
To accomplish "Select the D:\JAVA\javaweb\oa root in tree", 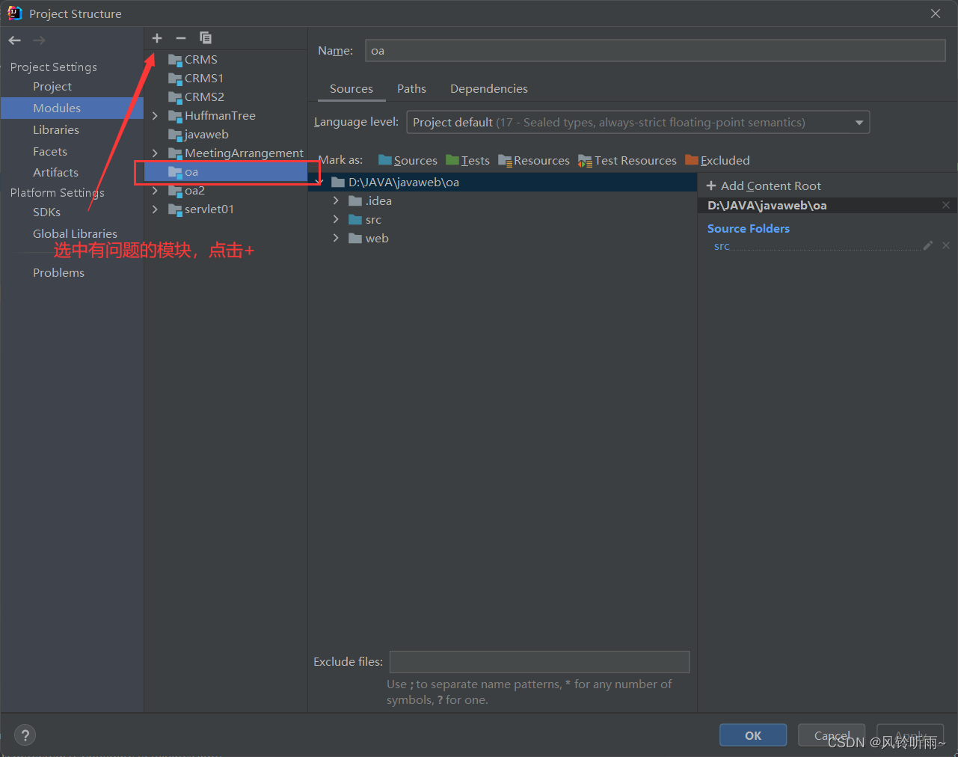I will pyautogui.click(x=503, y=182).
